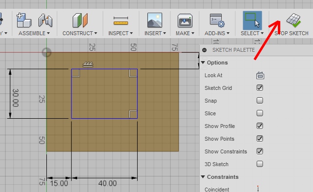The height and width of the screenshot is (192, 313).
Task: Click the 30.00 dimension value
Action: pyautogui.click(x=16, y=98)
